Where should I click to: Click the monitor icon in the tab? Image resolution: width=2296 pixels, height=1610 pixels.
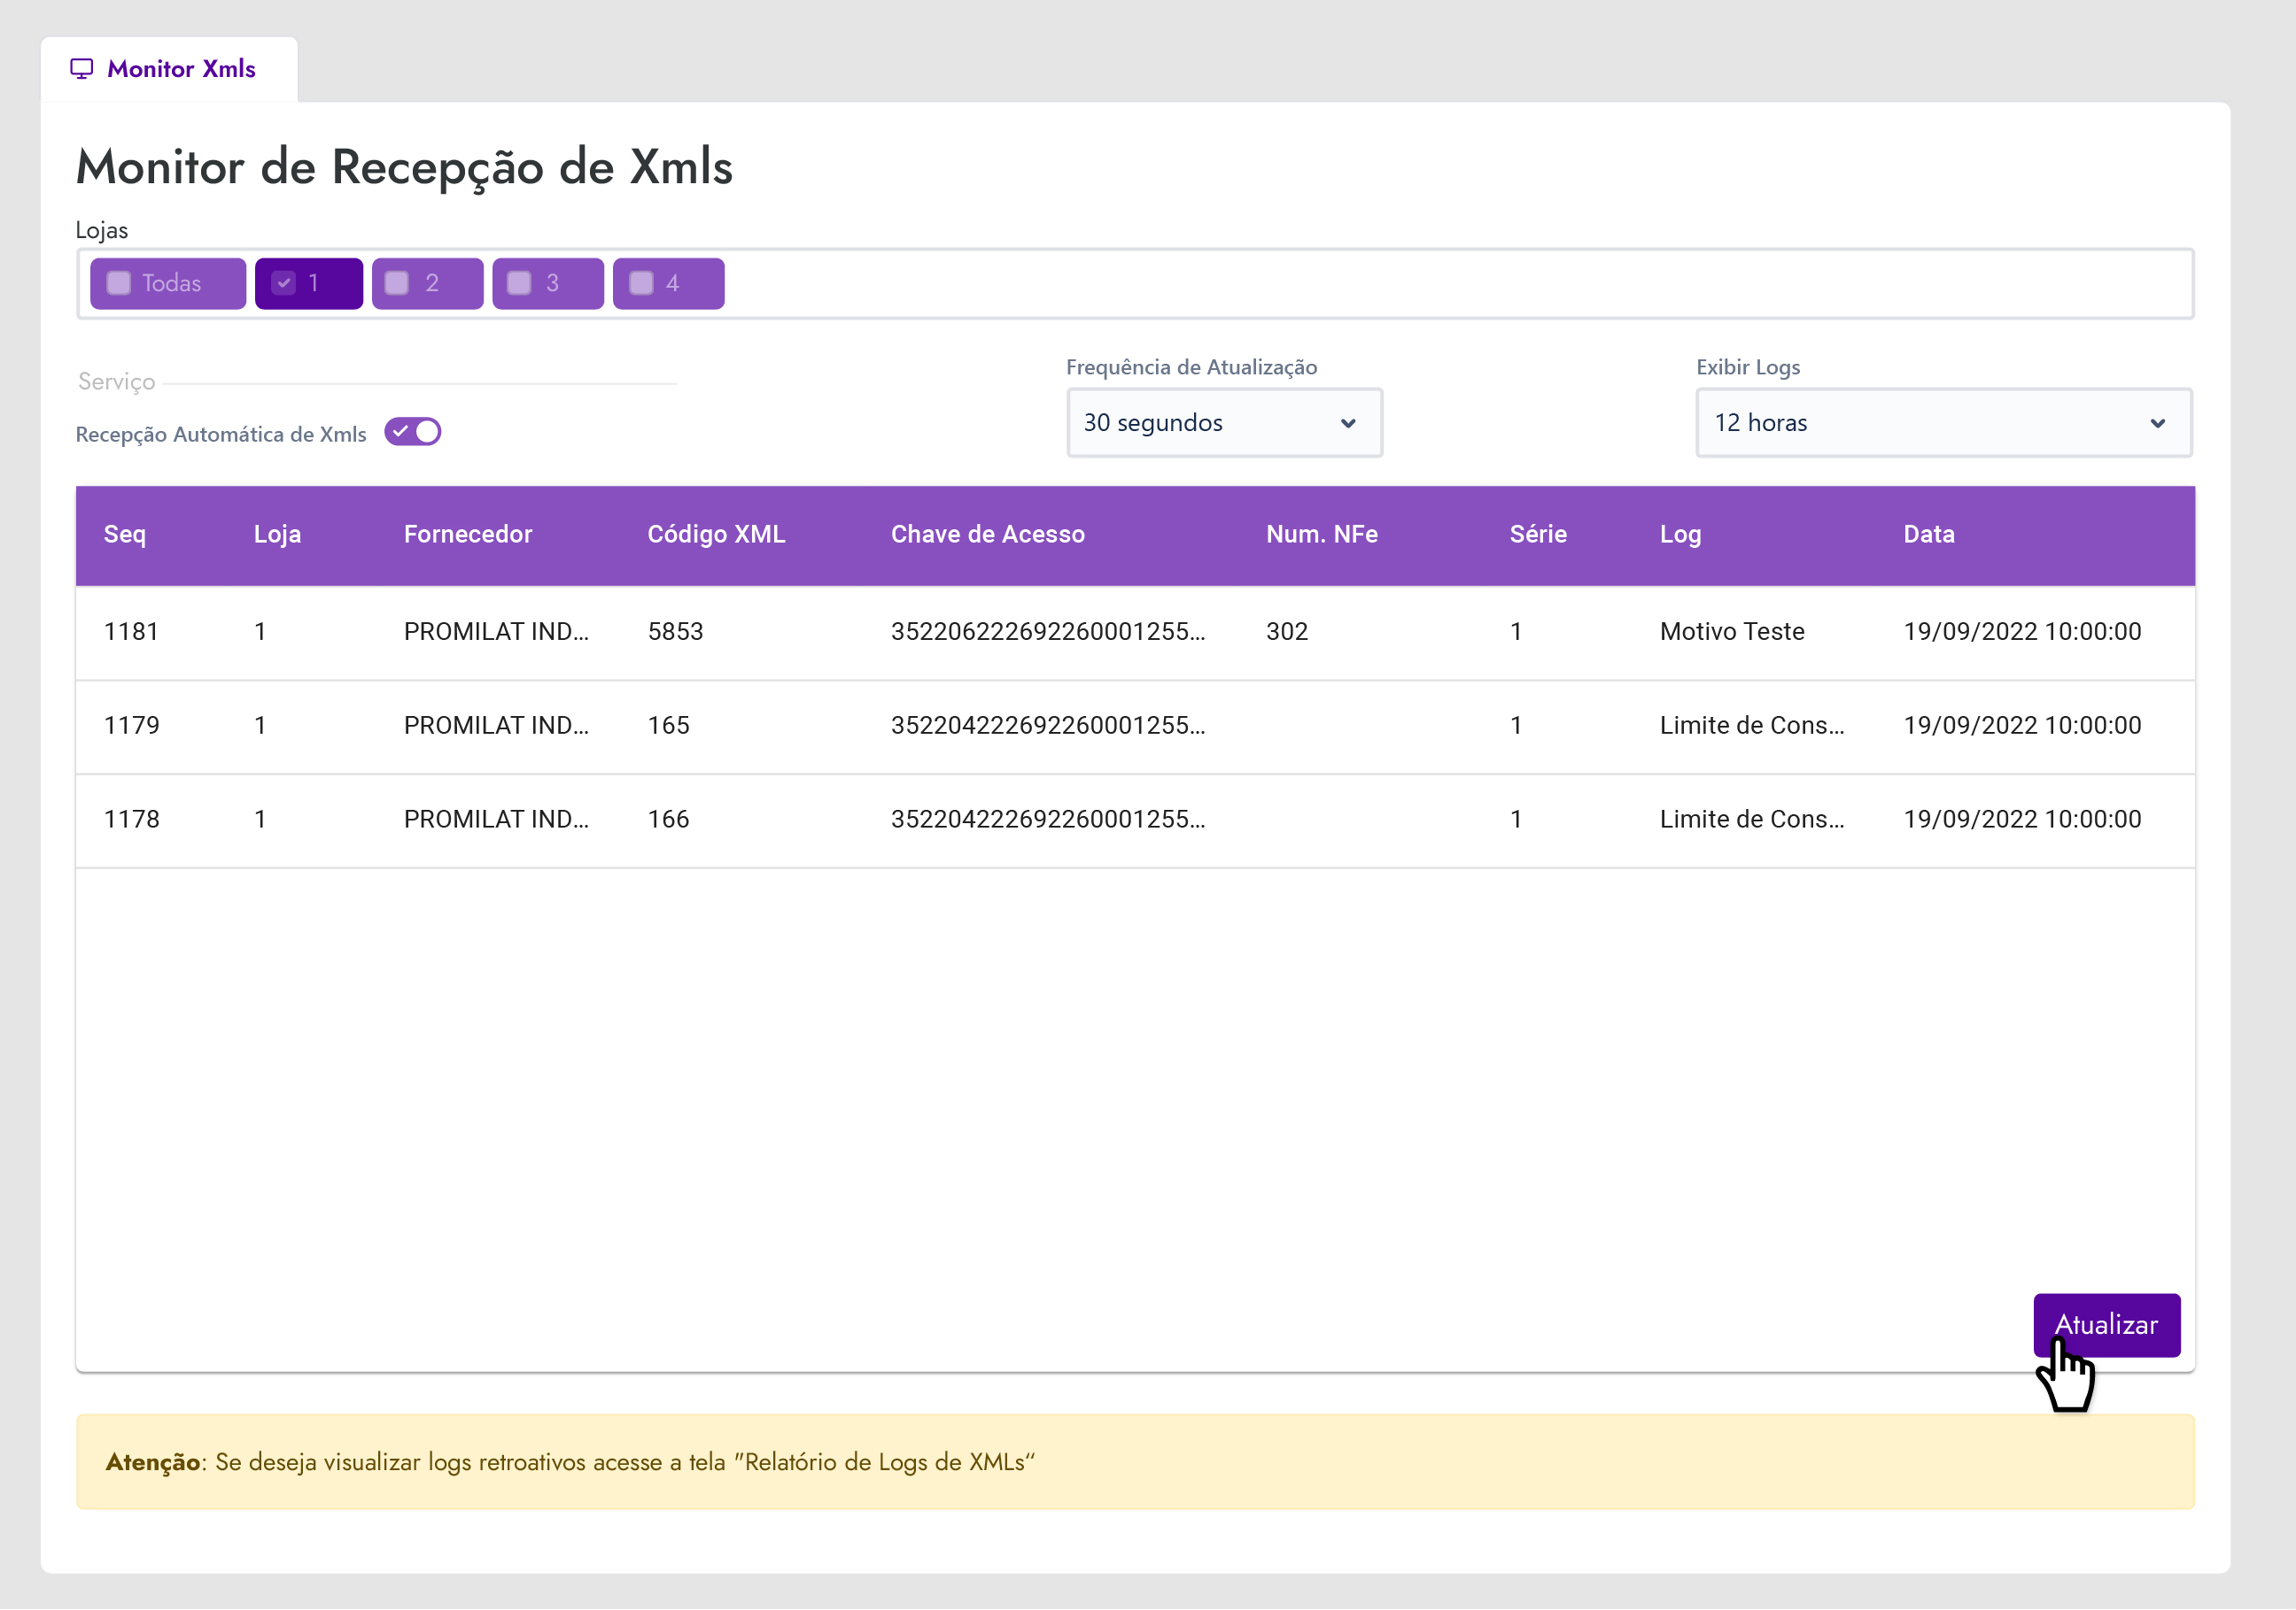click(81, 68)
